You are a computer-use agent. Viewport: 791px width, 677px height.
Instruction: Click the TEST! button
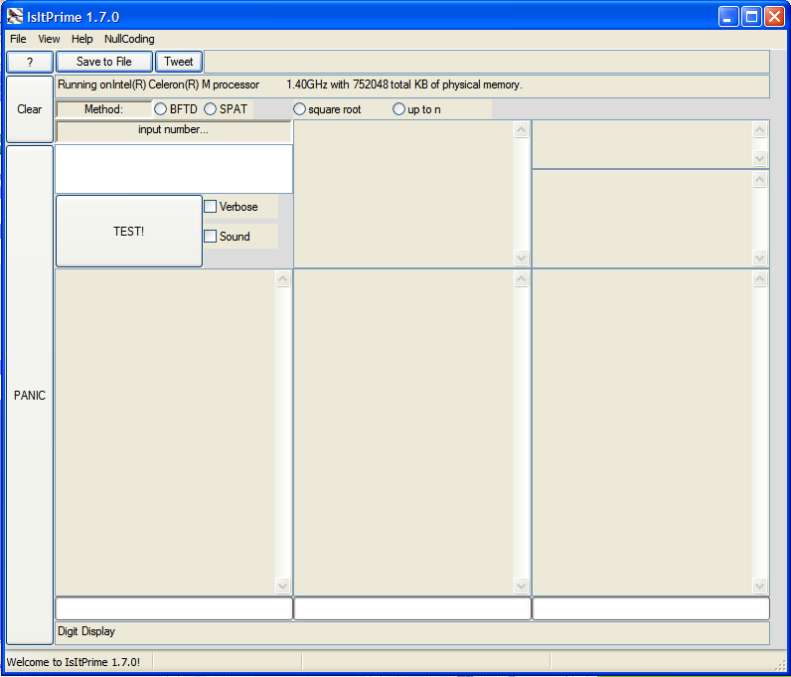coord(128,232)
